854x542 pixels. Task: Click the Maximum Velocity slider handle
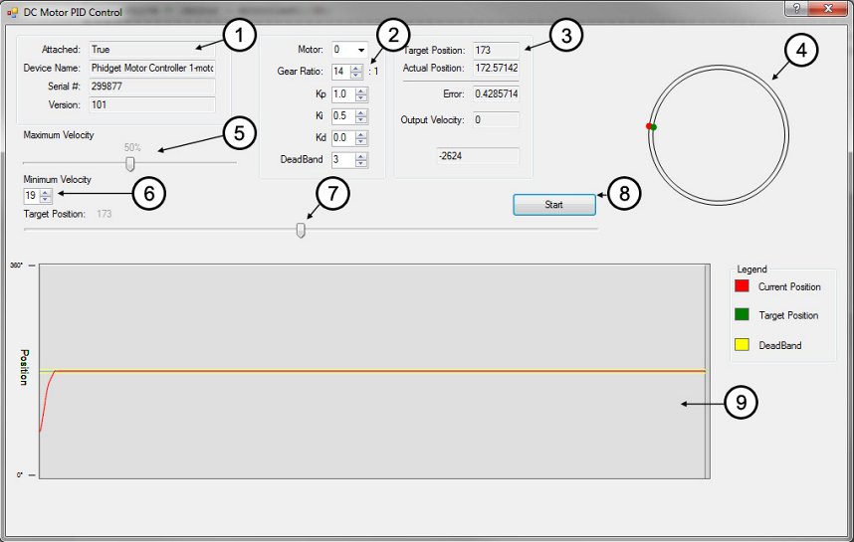[x=130, y=164]
